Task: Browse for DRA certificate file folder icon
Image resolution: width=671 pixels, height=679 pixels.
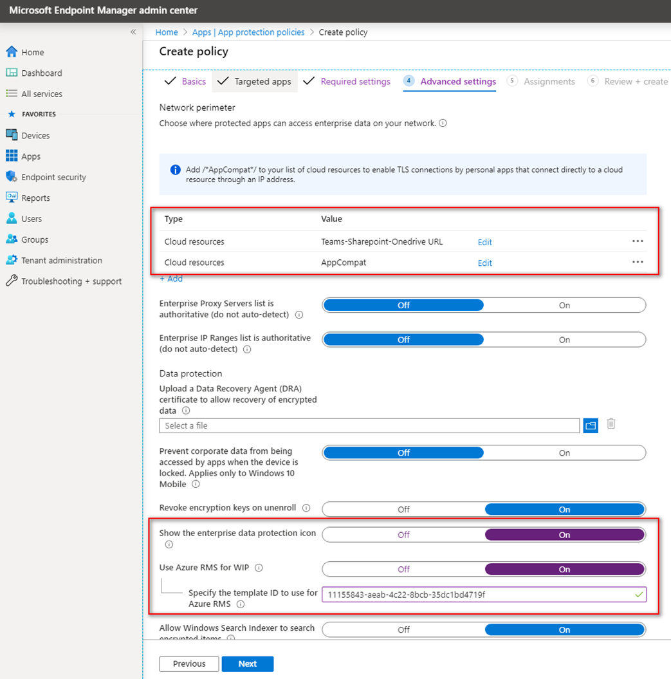Action: tap(591, 425)
